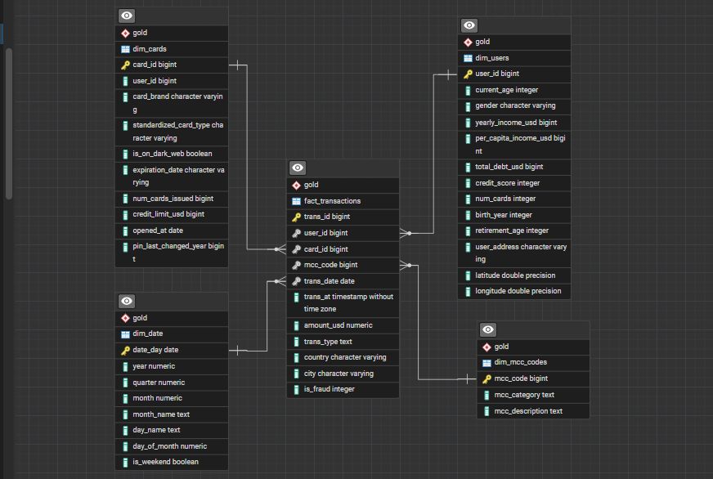
Task: Click the dim_users table icon
Action: pos(468,58)
